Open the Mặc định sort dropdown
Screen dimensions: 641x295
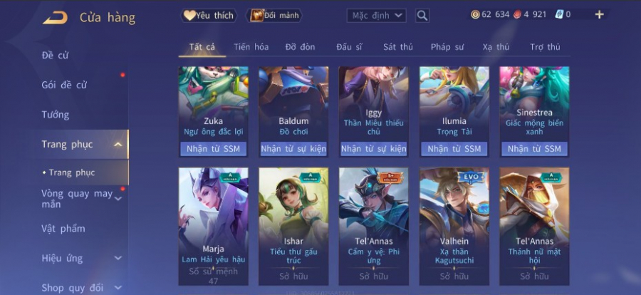(377, 16)
